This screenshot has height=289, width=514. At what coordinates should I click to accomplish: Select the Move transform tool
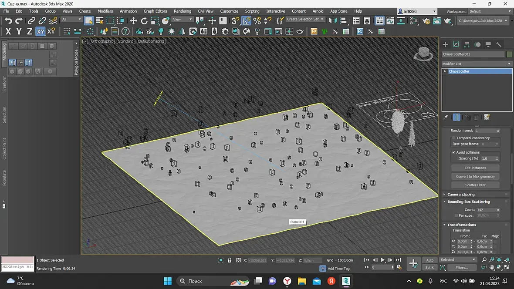(x=133, y=20)
